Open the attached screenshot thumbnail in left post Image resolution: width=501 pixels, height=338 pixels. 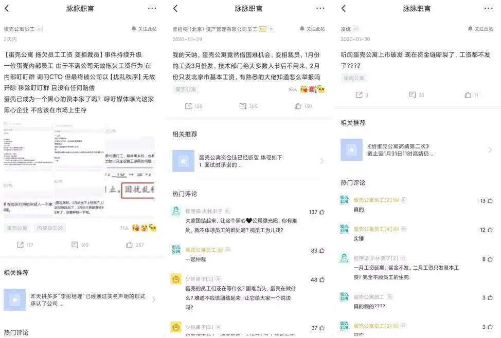(79, 169)
